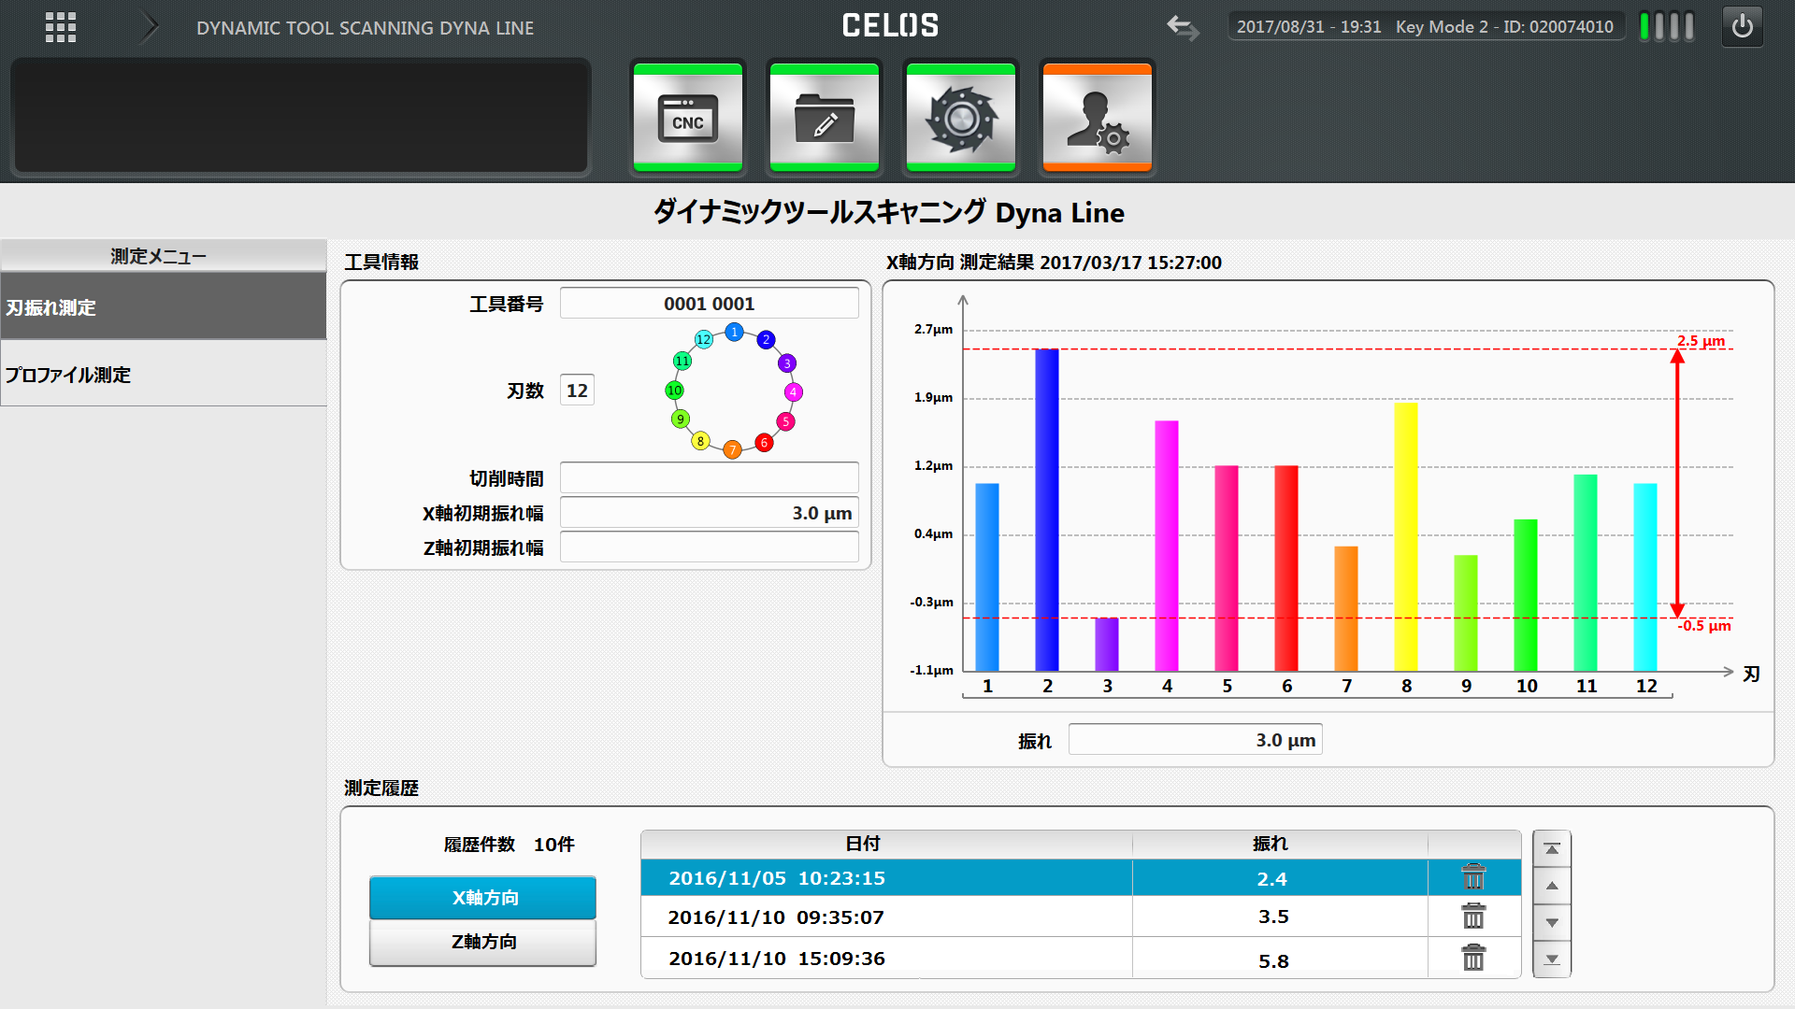Jump to top of history list

coord(1552,849)
